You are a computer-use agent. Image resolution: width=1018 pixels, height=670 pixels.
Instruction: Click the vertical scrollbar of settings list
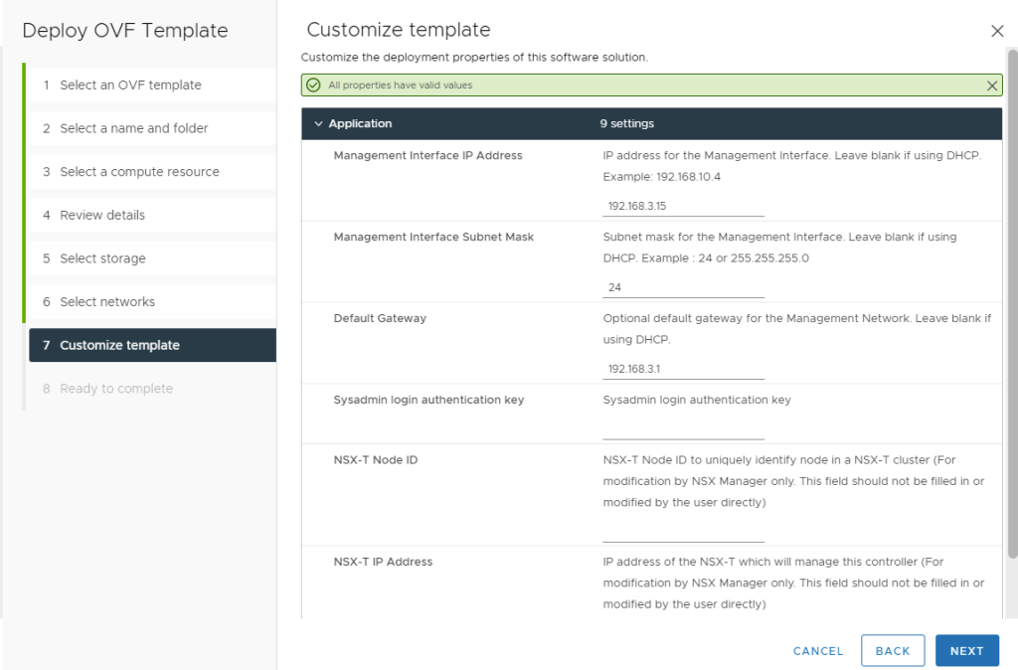coord(1012,298)
